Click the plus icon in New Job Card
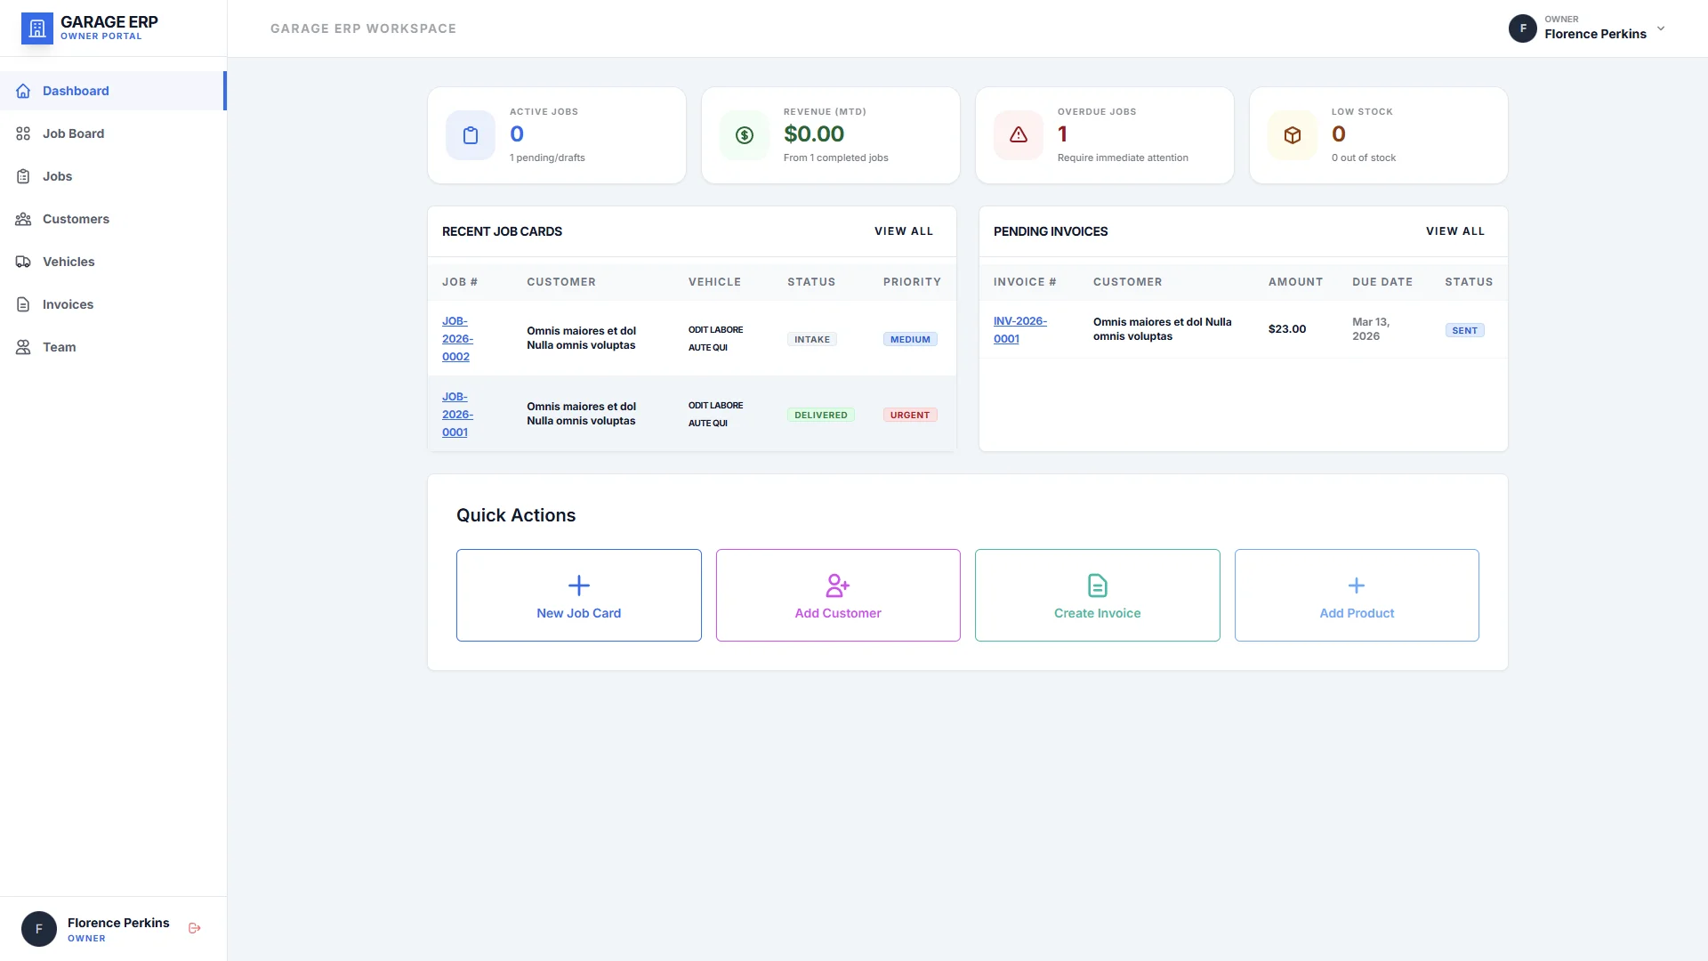Image resolution: width=1708 pixels, height=961 pixels. (x=579, y=585)
